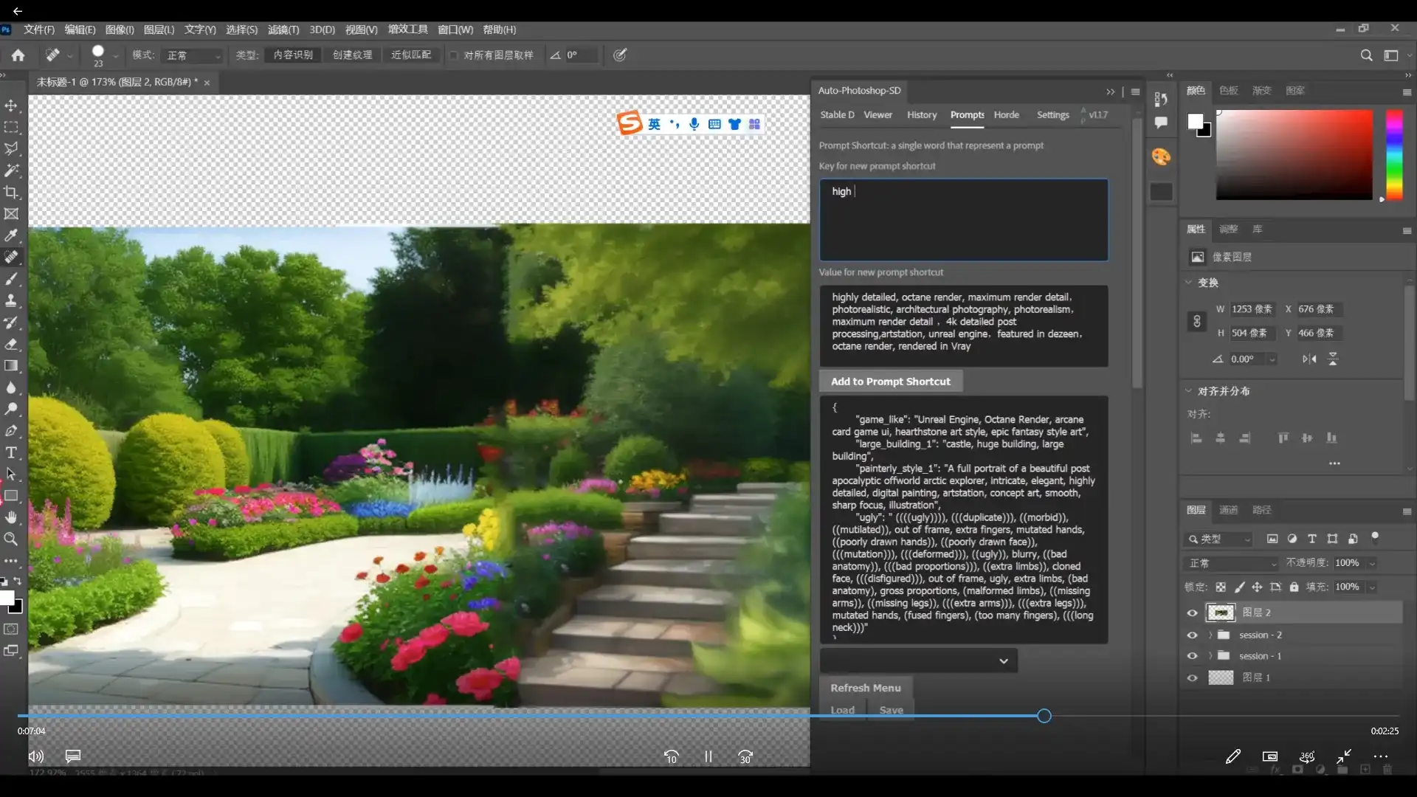Open the 滤镜(T) menu
The image size is (1417, 797).
pyautogui.click(x=283, y=30)
